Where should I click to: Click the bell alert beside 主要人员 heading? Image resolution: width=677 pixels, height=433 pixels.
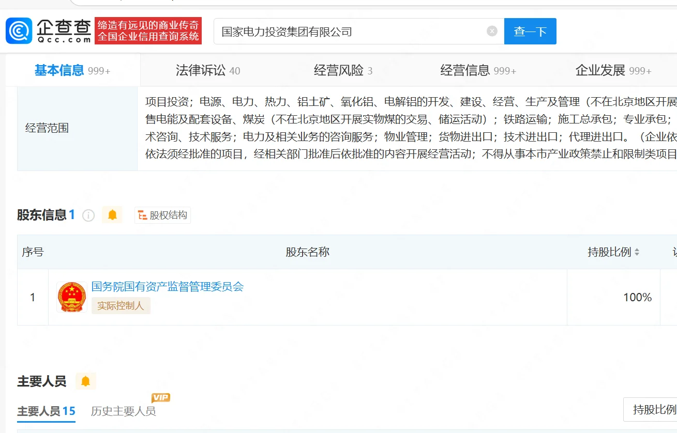click(85, 381)
